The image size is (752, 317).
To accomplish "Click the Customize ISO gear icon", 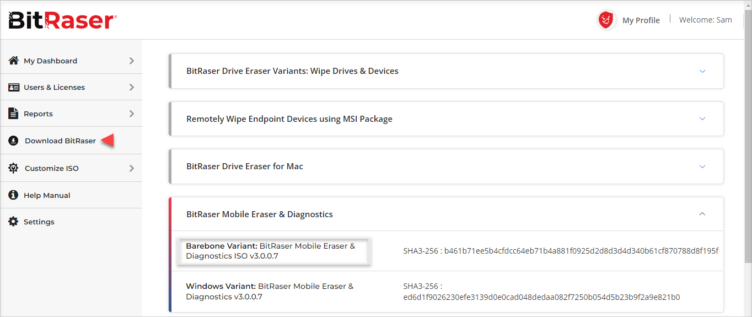I will pyautogui.click(x=14, y=168).
